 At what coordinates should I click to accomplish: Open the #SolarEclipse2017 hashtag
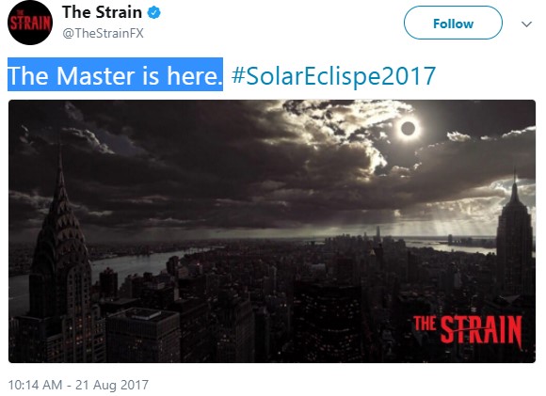(x=333, y=75)
